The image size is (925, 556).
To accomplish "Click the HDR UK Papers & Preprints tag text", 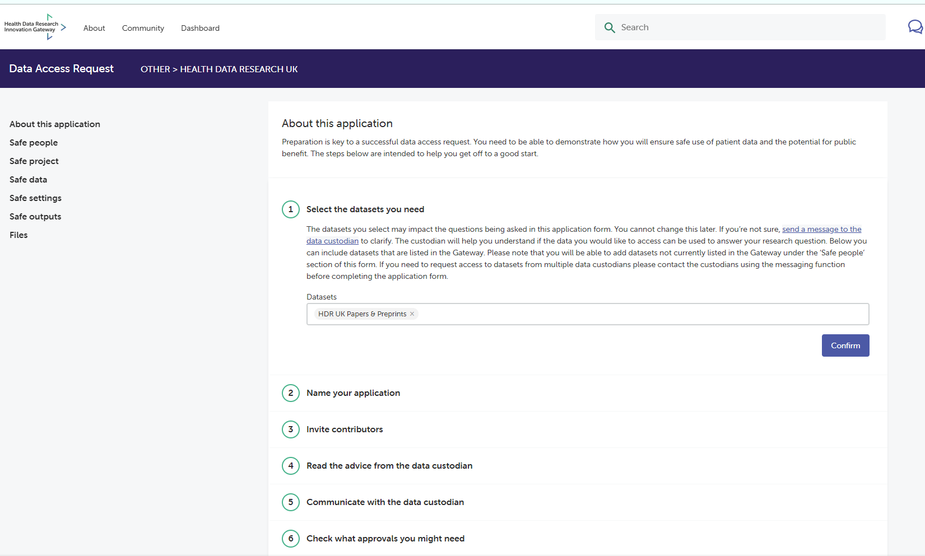I will click(362, 314).
